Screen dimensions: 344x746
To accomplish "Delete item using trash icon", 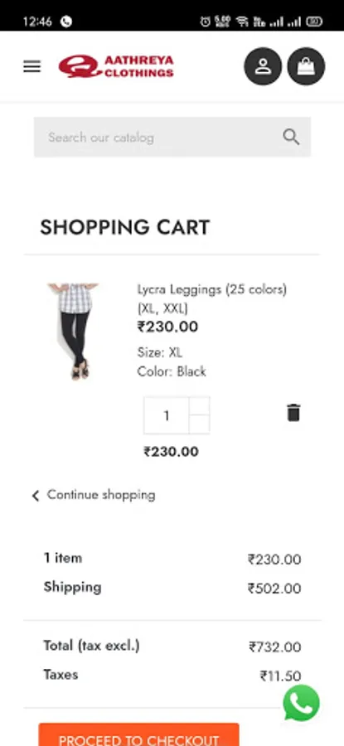I will (x=293, y=413).
